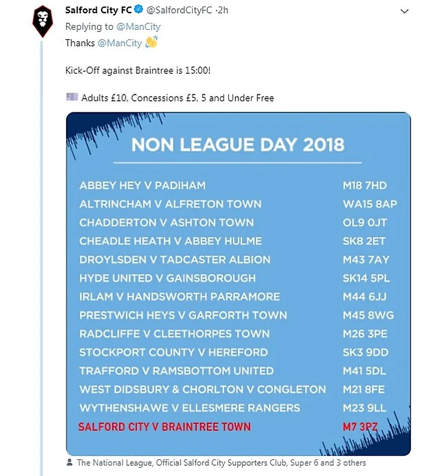Open the Salford City FC profile name
The height and width of the screenshot is (476, 434).
(99, 10)
